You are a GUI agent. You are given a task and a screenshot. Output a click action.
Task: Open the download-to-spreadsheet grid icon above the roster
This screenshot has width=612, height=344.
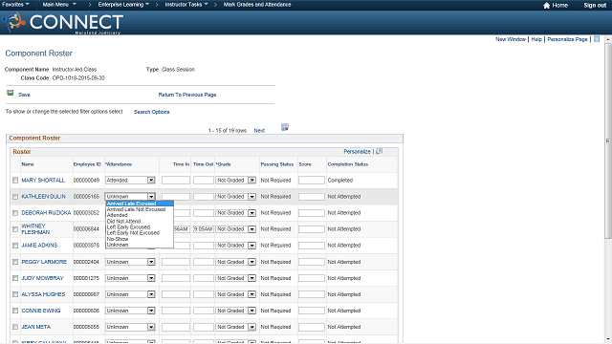(x=285, y=127)
